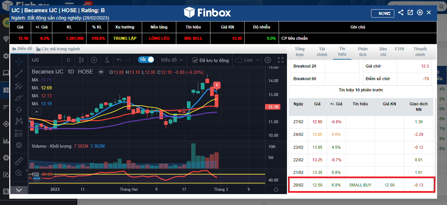Select the brush drawing tool
Screen dimensions: 447x205
(x=19, y=97)
